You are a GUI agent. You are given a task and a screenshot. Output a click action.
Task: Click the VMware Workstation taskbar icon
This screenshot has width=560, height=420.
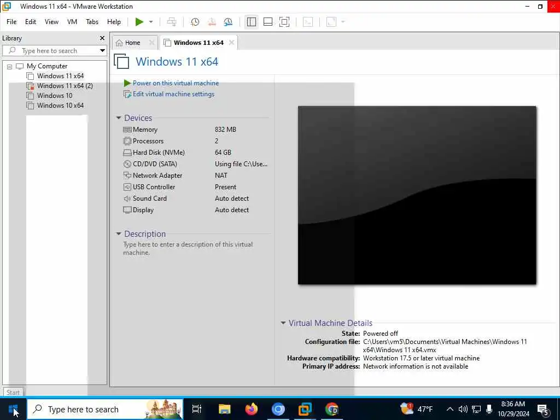305,409
